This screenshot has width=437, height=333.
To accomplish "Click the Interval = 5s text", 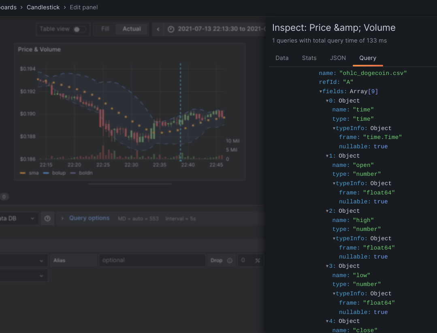I will [x=181, y=219].
